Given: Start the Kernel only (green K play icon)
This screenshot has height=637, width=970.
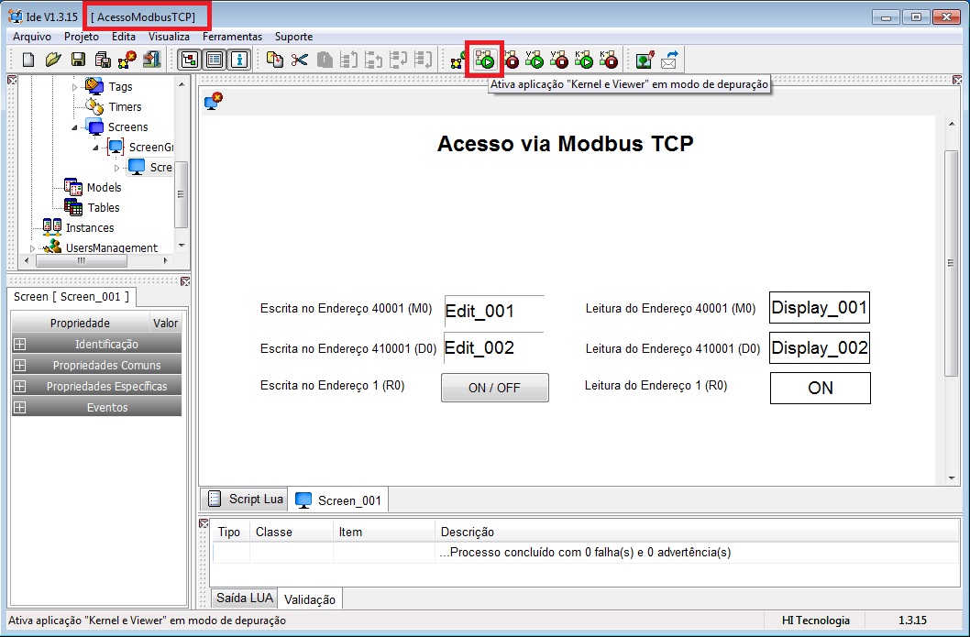Looking at the screenshot, I should [584, 60].
